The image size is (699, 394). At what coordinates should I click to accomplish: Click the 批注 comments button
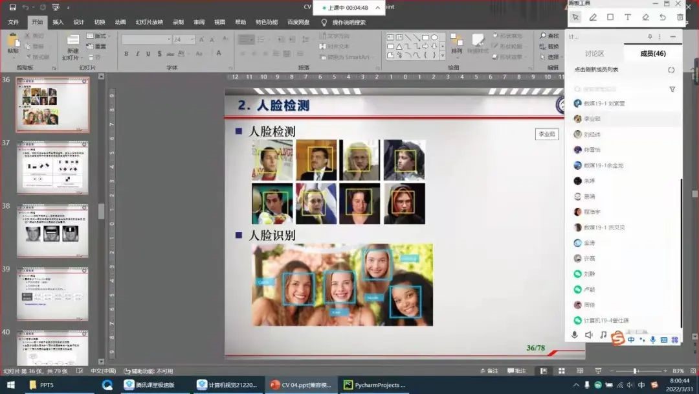[516, 371]
